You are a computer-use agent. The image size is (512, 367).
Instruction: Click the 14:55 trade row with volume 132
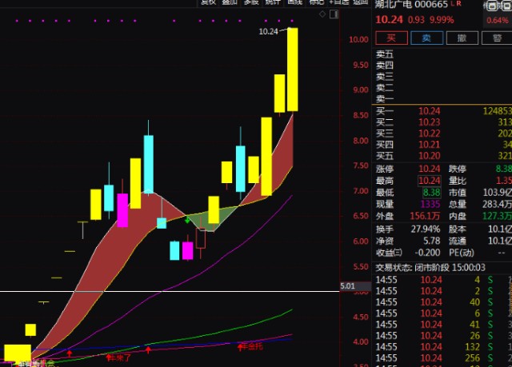(x=443, y=347)
